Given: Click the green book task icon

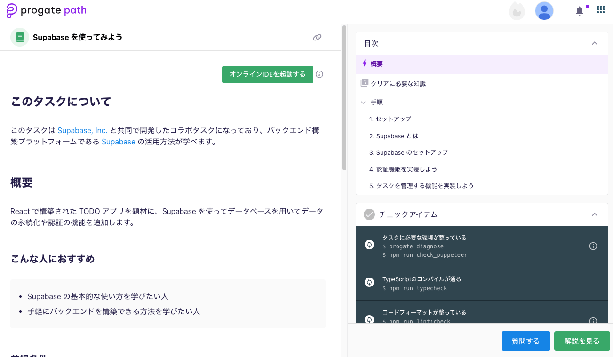Looking at the screenshot, I should 20,37.
